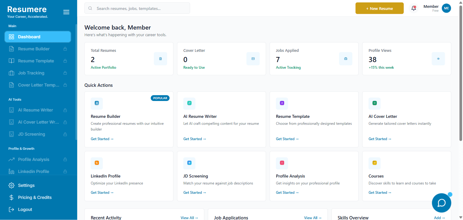Click the AI Resume Writer sidebar icon
Screen dimensions: 463x220
[x=11, y=110]
